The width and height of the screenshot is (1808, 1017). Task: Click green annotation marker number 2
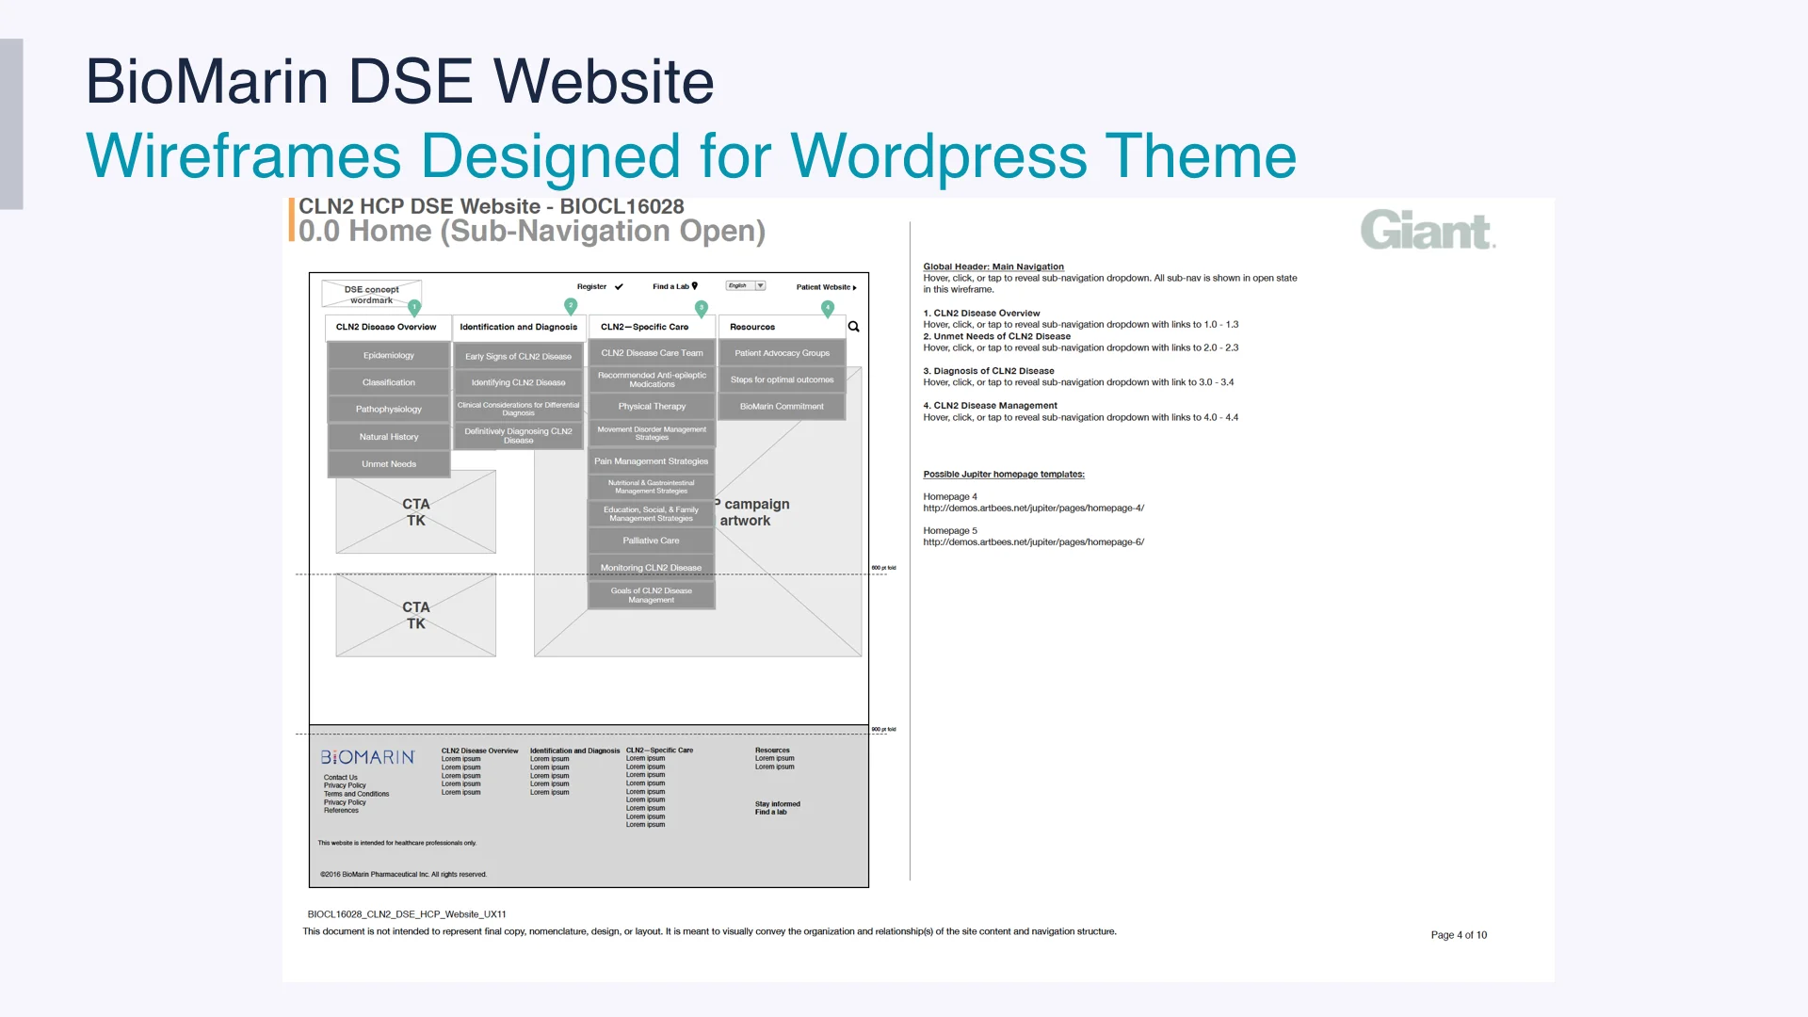coord(571,306)
